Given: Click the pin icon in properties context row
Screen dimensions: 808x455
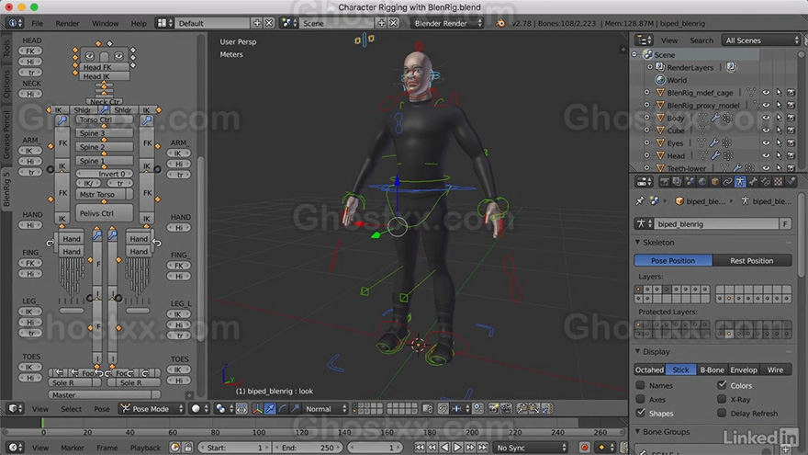Looking at the screenshot, I should click(640, 201).
